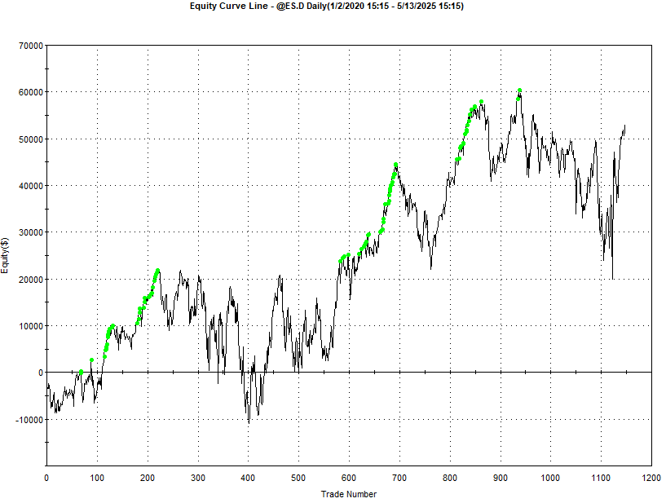Screen dimensions: 666x503
Task: Select the 10000 y-axis label
Action: click(x=31, y=326)
